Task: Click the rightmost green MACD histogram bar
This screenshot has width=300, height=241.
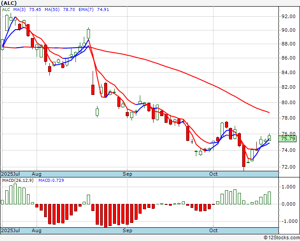Action: (x=270, y=198)
